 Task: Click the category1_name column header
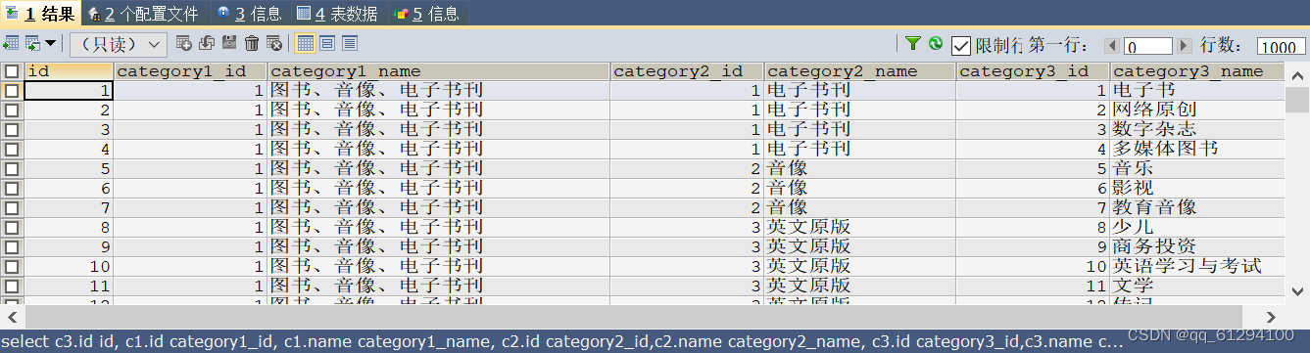pos(439,71)
